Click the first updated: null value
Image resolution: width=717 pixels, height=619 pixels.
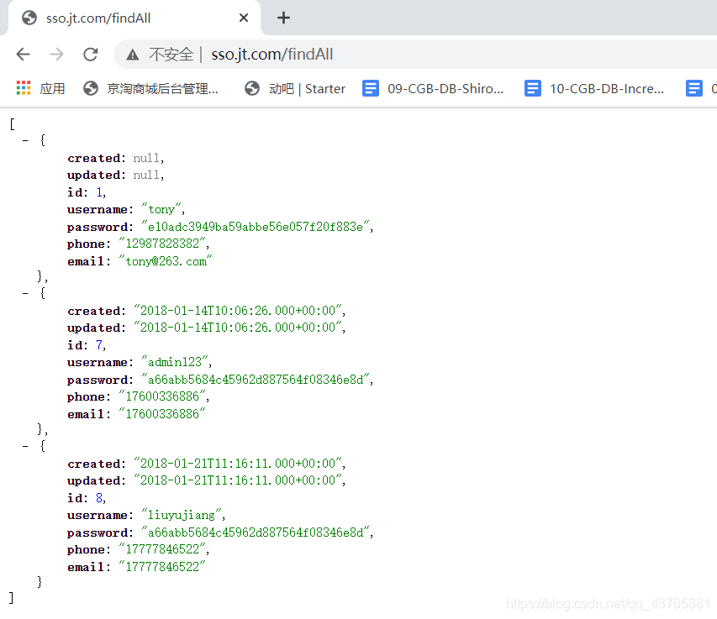point(146,175)
